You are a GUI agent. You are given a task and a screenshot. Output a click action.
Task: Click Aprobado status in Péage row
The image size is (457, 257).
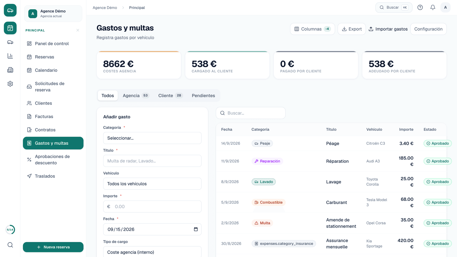[437, 143]
